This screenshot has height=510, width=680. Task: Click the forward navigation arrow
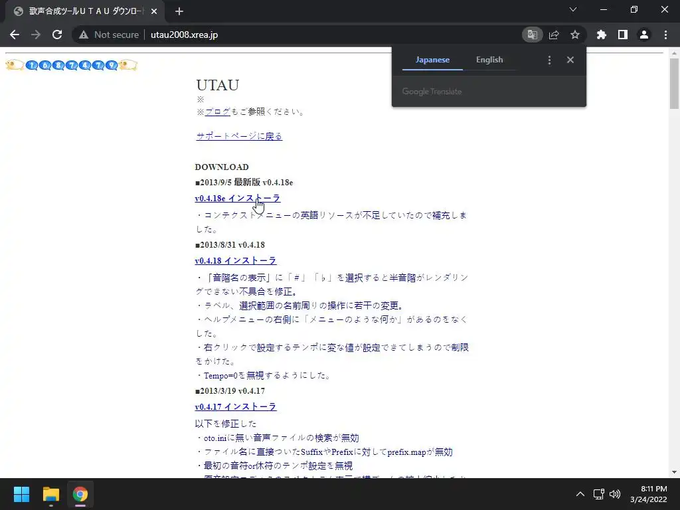[36, 35]
